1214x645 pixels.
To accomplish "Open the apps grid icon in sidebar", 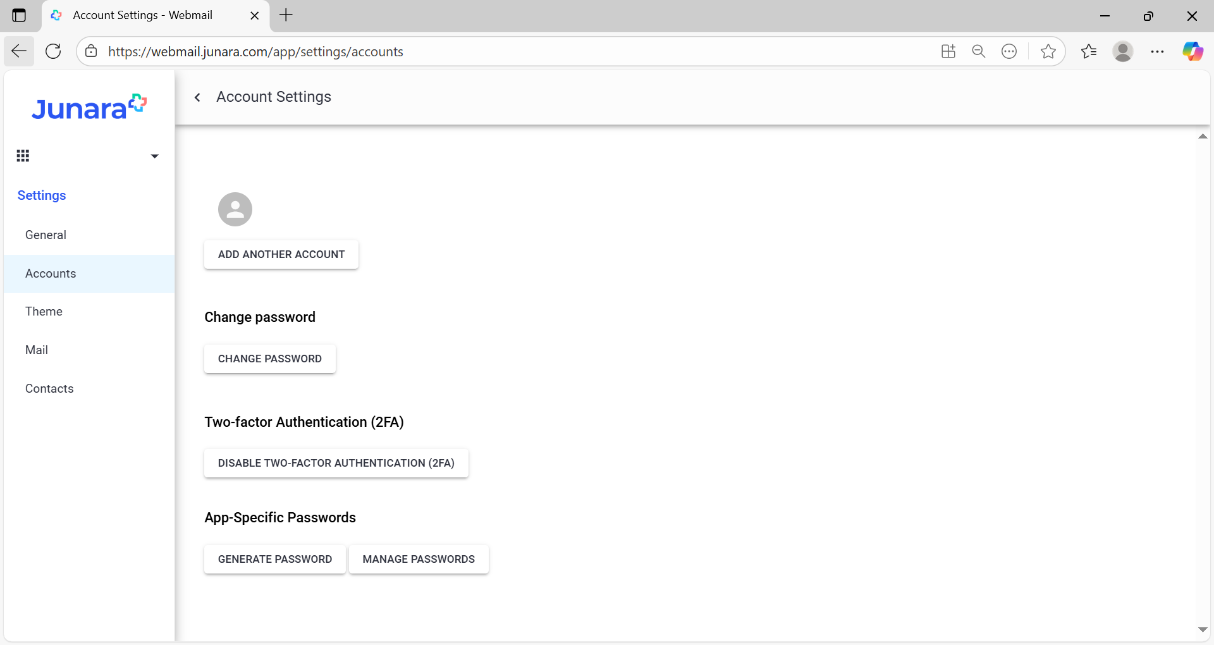I will pos(23,156).
